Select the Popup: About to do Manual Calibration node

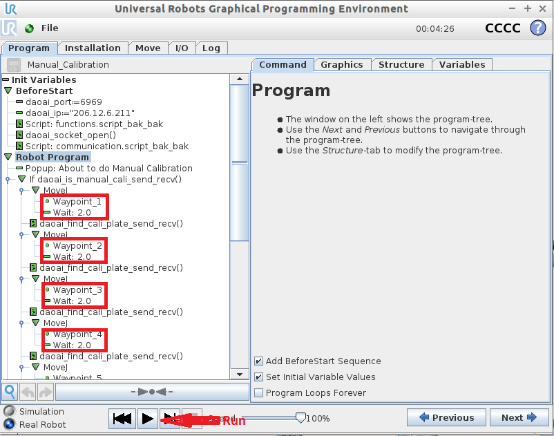[104, 168]
